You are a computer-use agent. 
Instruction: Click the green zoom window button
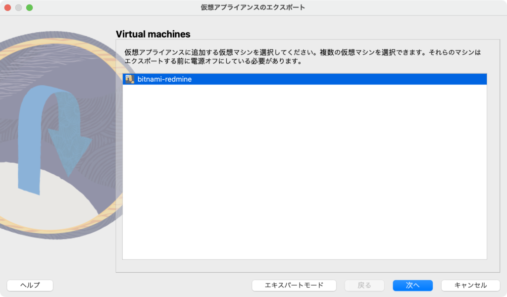(29, 7)
